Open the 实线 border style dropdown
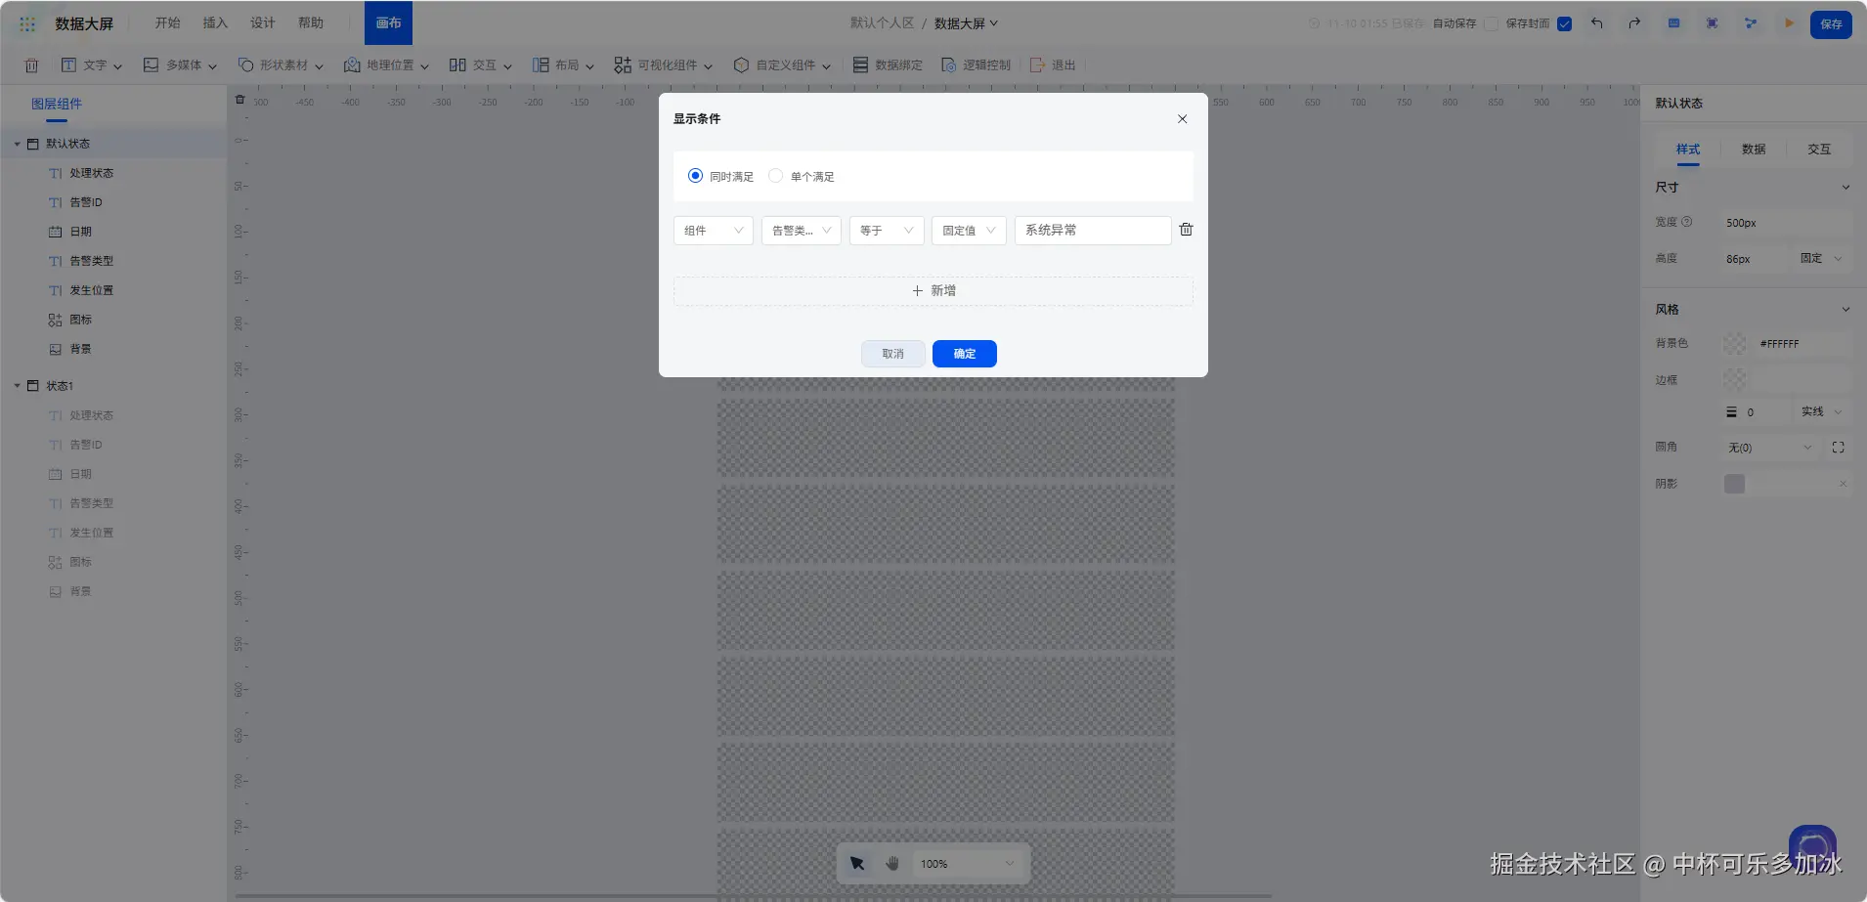Screen dimensions: 1867x902 point(1822,412)
